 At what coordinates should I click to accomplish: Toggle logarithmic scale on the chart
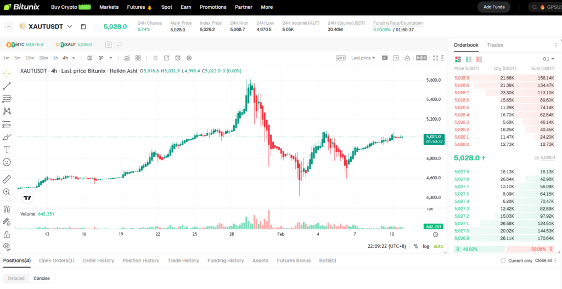coord(426,246)
